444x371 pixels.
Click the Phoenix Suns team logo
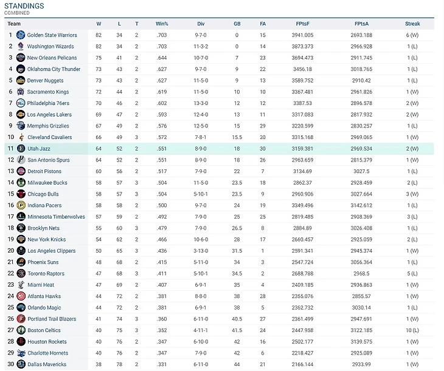pyautogui.click(x=21, y=262)
